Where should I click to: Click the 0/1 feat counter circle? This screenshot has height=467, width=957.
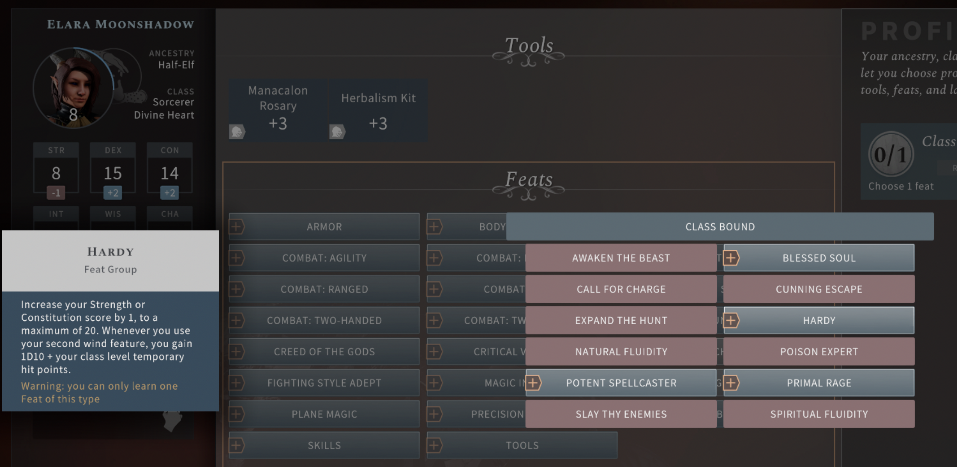(x=891, y=154)
